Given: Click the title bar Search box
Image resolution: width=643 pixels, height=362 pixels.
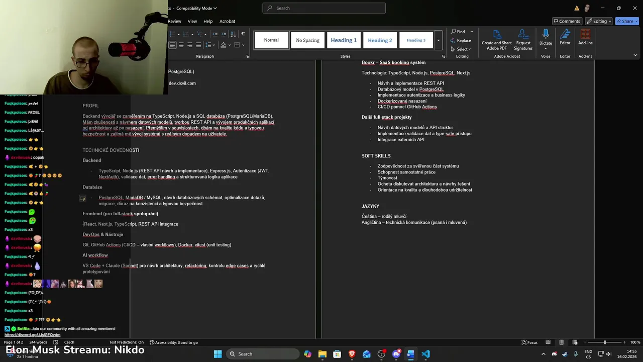Looking at the screenshot, I should pos(324,8).
